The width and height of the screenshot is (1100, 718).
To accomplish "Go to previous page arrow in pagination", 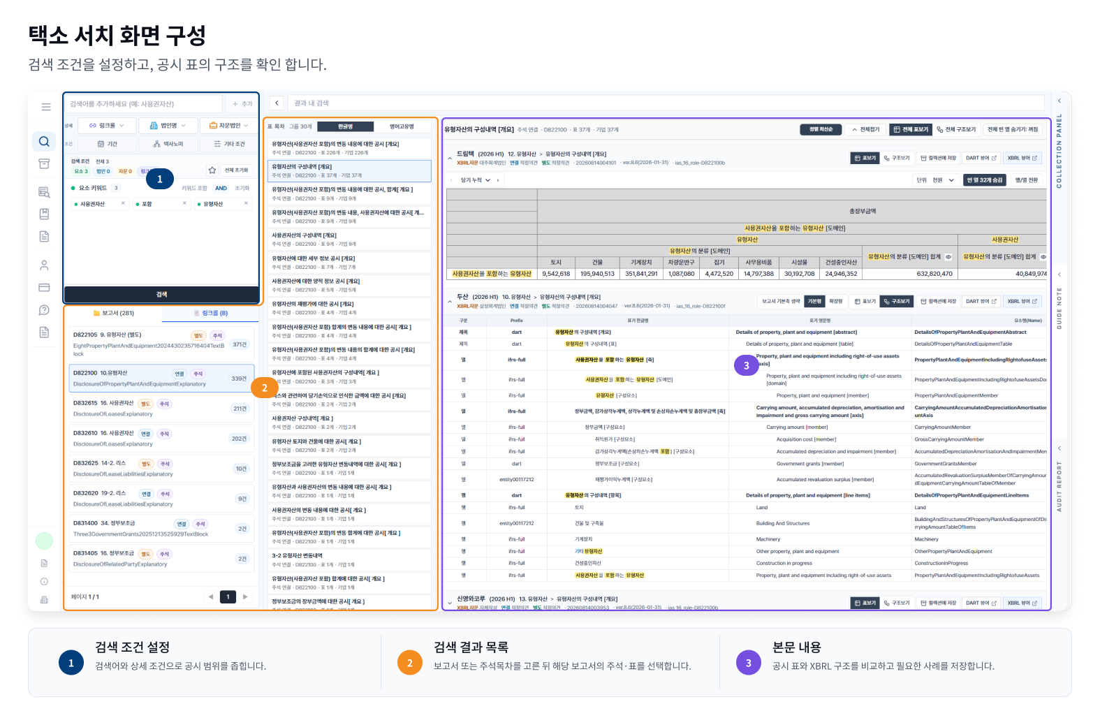I will click(211, 596).
